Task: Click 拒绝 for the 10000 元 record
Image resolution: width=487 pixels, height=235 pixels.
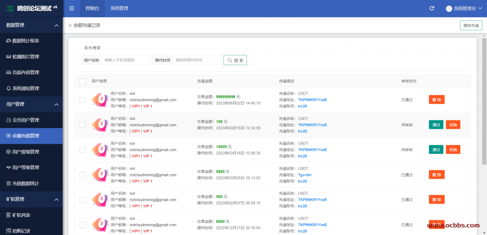Action: point(453,149)
